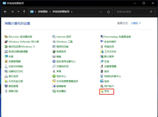
Task: Open the 声音 (Sound) icon
Action: point(59,71)
